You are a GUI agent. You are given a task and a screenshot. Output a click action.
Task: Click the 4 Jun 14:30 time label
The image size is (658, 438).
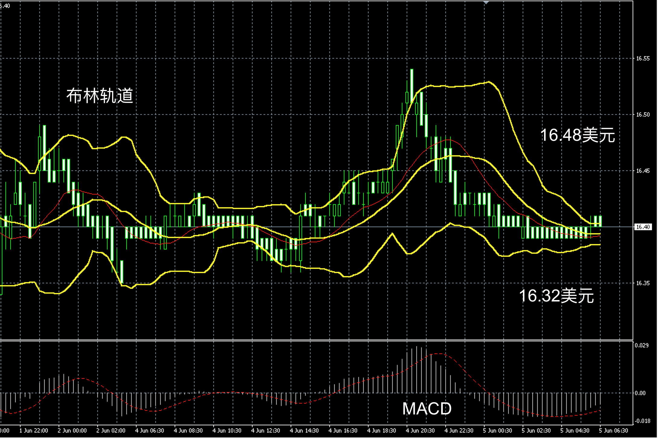[304, 430]
